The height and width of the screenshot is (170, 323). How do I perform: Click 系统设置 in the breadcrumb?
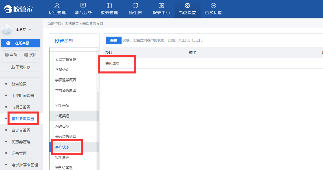tap(72, 24)
